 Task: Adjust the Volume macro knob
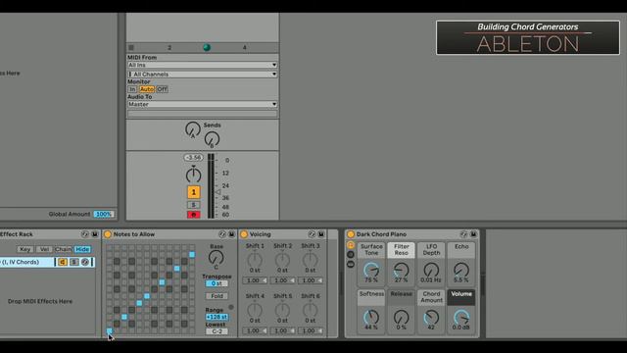click(x=461, y=318)
